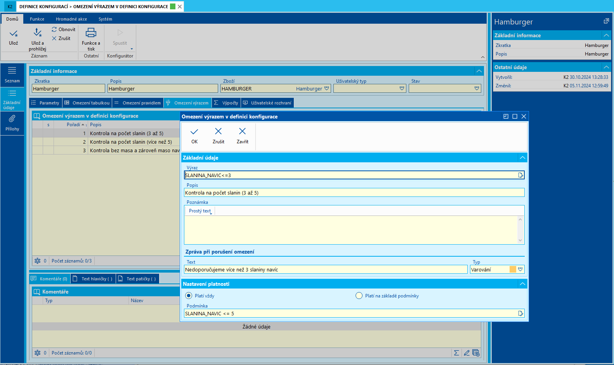This screenshot has height=365, width=614.
Task: Open the Výpočty tab
Action: [226, 103]
